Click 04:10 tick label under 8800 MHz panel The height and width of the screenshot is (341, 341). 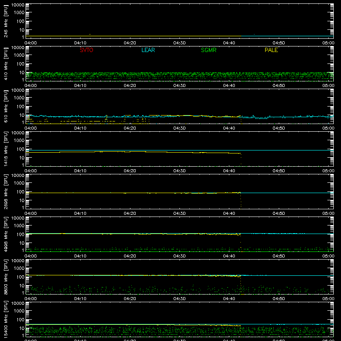[80, 299]
